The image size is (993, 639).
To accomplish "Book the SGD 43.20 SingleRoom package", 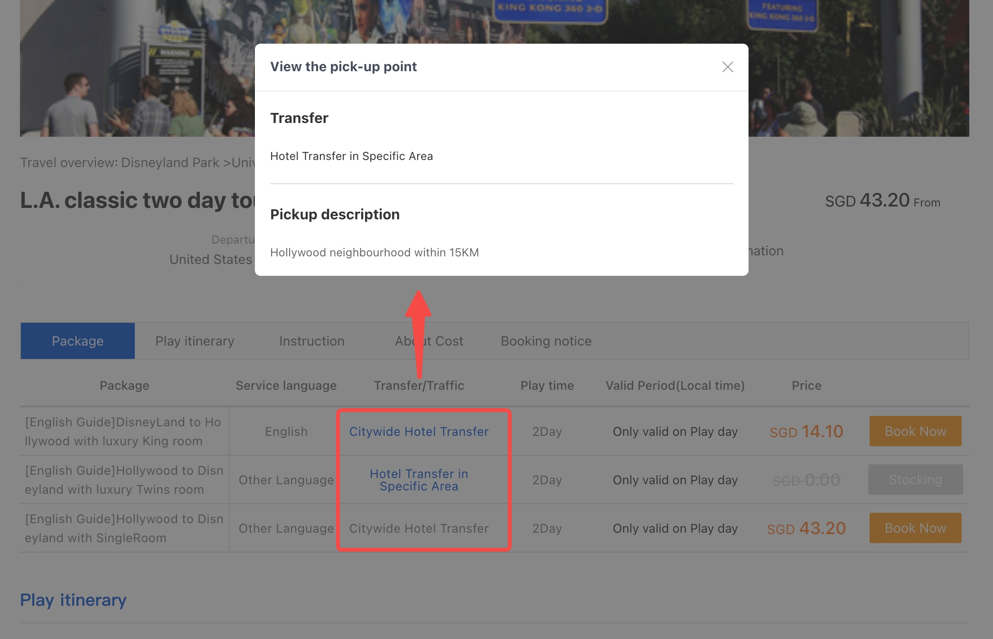I will pos(915,528).
